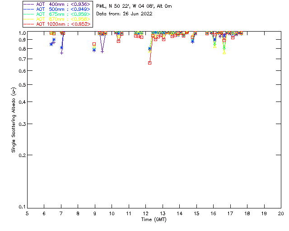Click the PML station location text
This screenshot has width=289, height=231.
[x=134, y=6]
